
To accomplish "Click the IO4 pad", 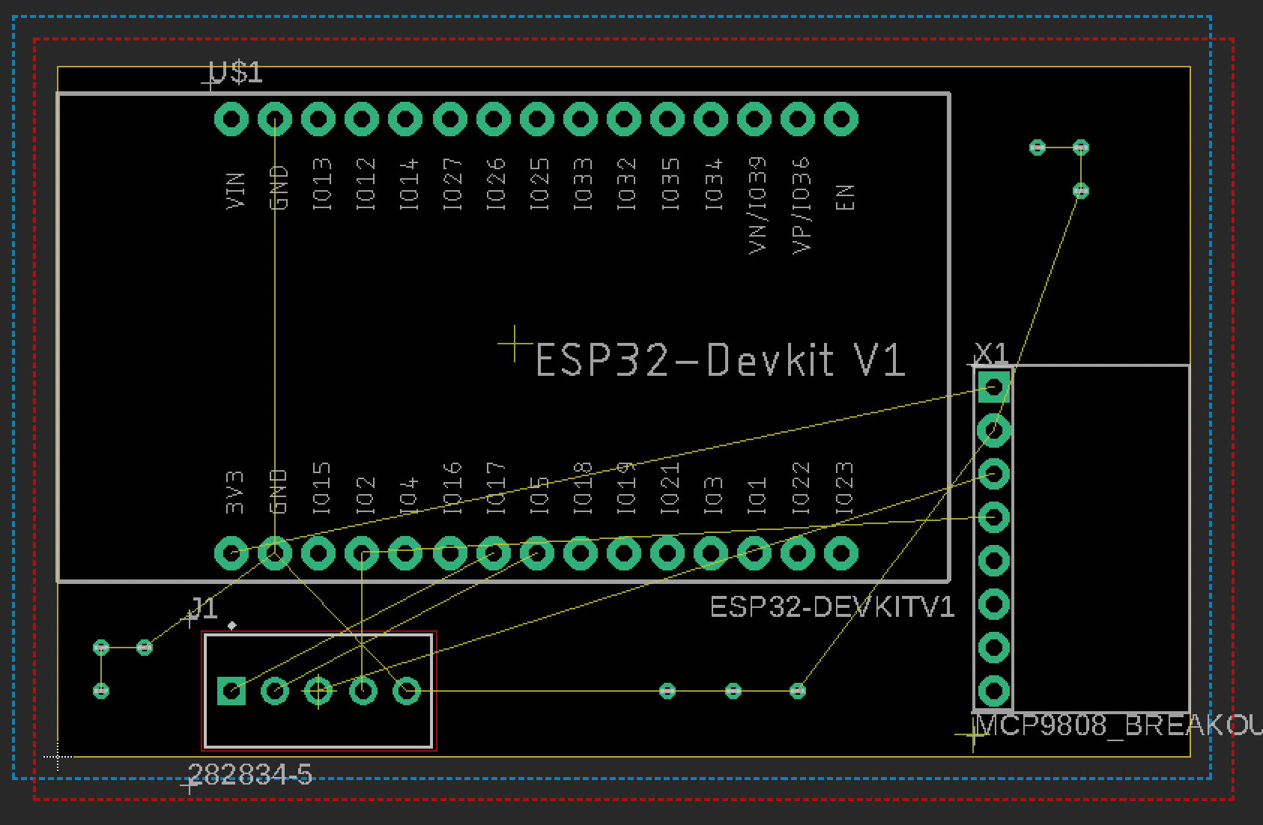I will pyautogui.click(x=405, y=554).
